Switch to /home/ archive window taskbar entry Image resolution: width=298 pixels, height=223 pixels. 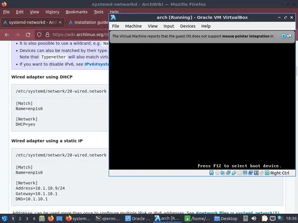[198, 219]
